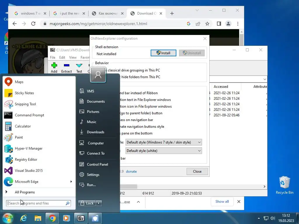Open the Recycle Bin on desktop
This screenshot has height=224, width=299.
tap(284, 185)
